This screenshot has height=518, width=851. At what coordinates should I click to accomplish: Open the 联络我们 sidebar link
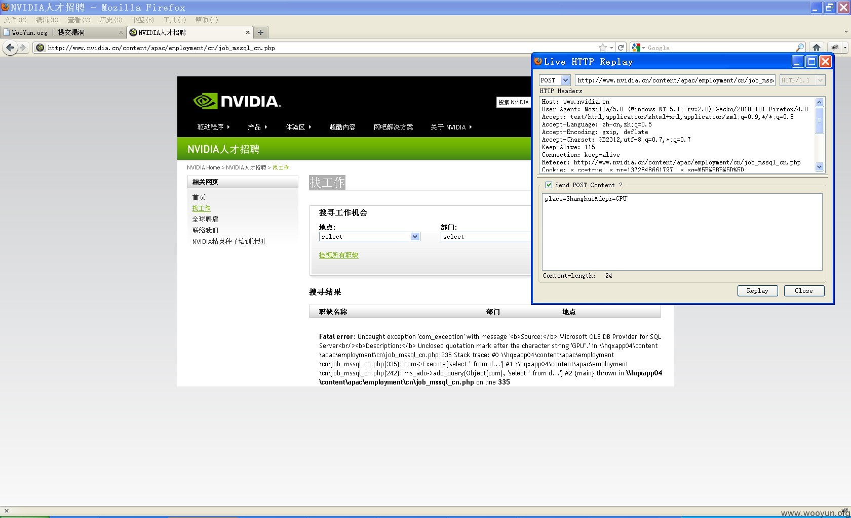click(205, 230)
